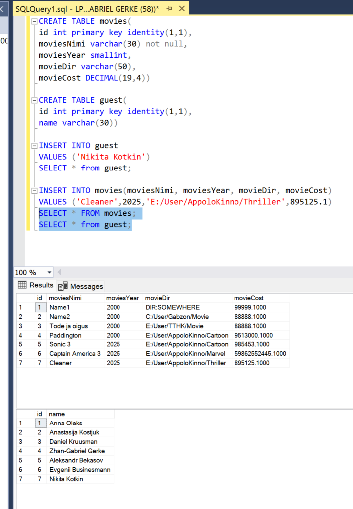Viewport: 353px width, 509px height.
Task: Click the 895125.1000 cost cell
Action: tap(260, 363)
